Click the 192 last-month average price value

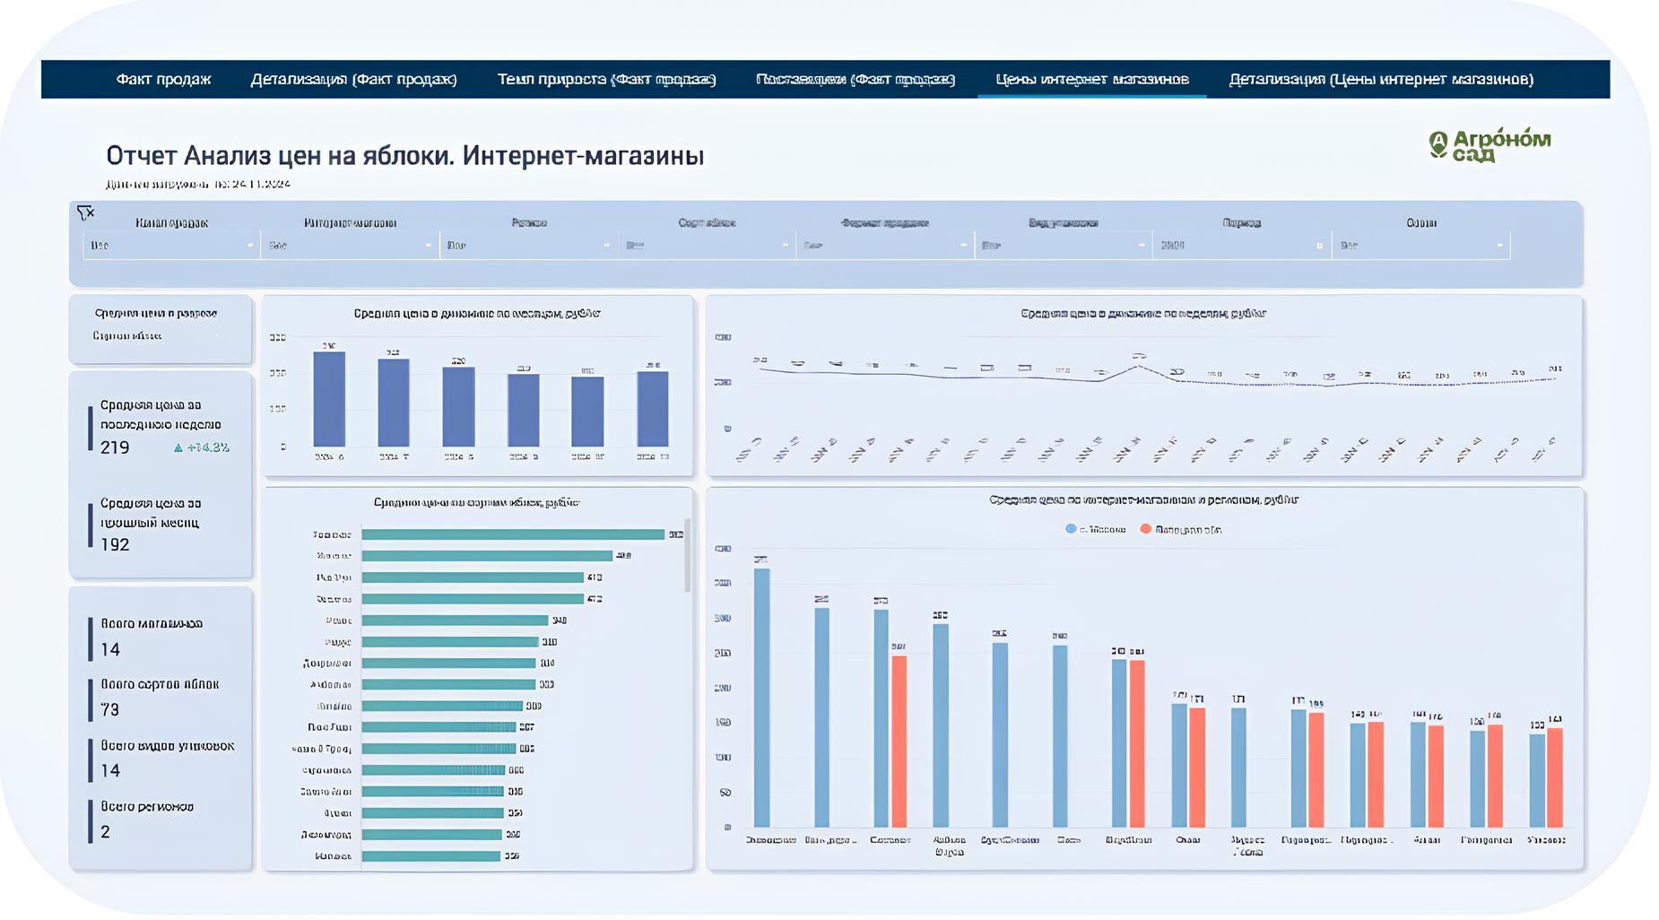tap(115, 544)
